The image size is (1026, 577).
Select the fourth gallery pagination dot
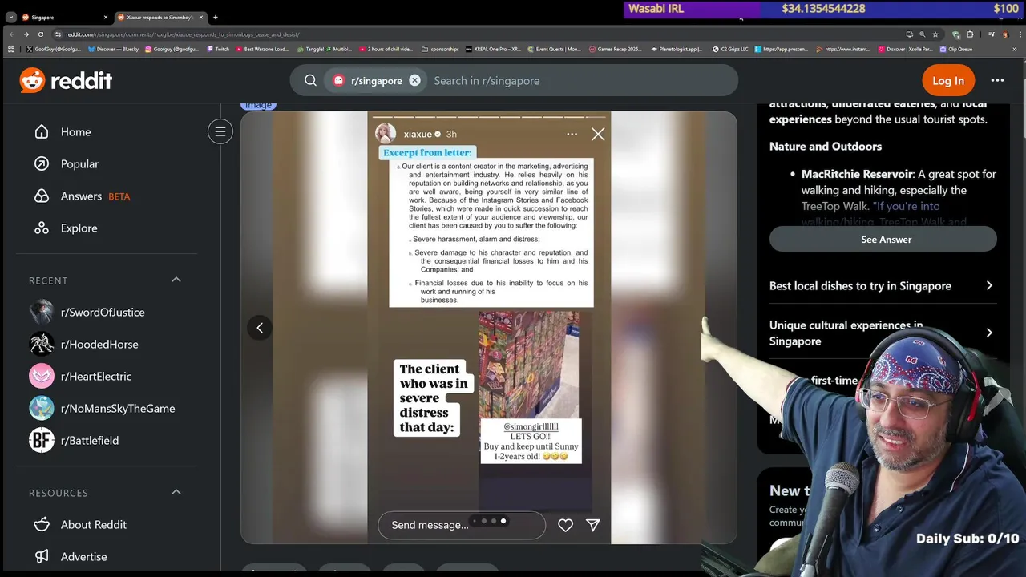(x=503, y=521)
